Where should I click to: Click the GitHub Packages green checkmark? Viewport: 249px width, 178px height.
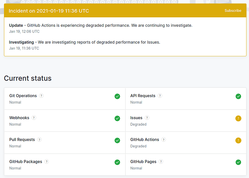117,162
